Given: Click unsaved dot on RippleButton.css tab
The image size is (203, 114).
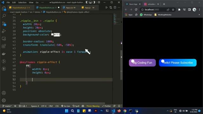Looking at the screenshot, I should click(59, 8).
